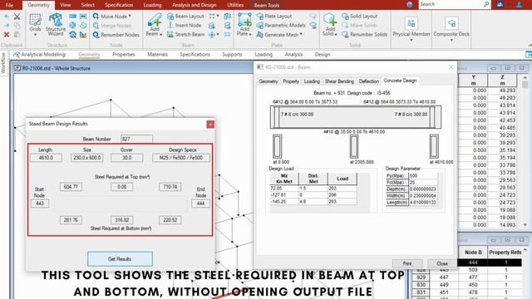The height and width of the screenshot is (299, 532).
Task: Click the Add Beam icon
Action: (x=154, y=21)
